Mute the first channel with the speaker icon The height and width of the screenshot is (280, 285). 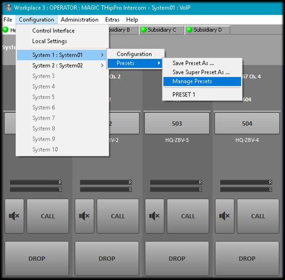click(x=14, y=216)
